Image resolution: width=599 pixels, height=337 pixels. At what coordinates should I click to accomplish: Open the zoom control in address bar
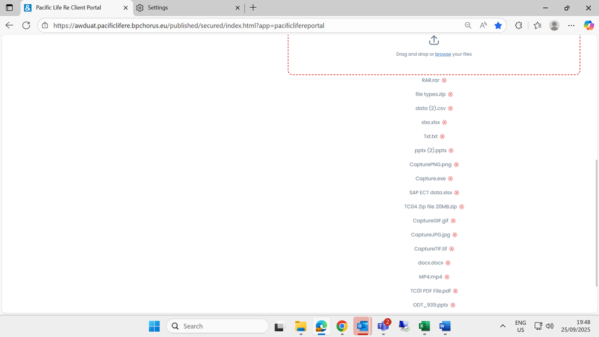point(468,26)
